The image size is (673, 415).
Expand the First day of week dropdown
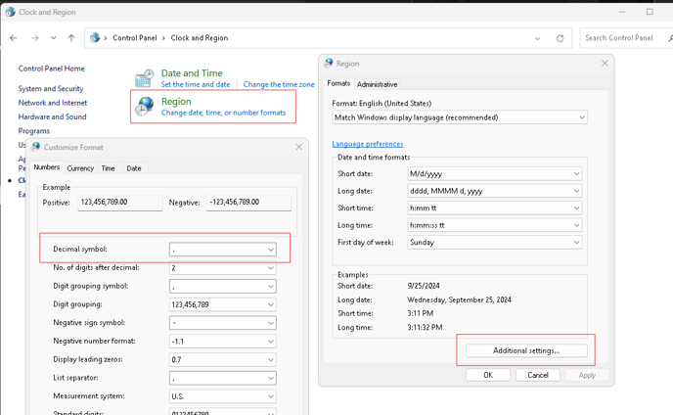[494, 243]
